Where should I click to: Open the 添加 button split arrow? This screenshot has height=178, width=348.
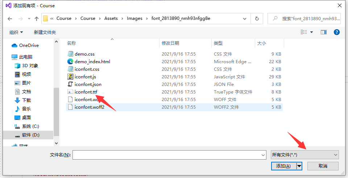click(299, 166)
